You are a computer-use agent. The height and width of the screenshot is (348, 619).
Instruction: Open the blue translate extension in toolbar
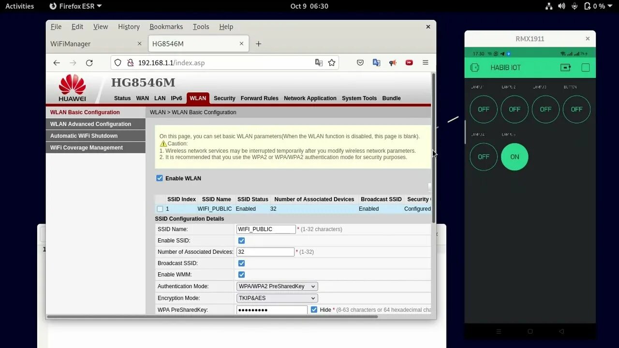(376, 63)
